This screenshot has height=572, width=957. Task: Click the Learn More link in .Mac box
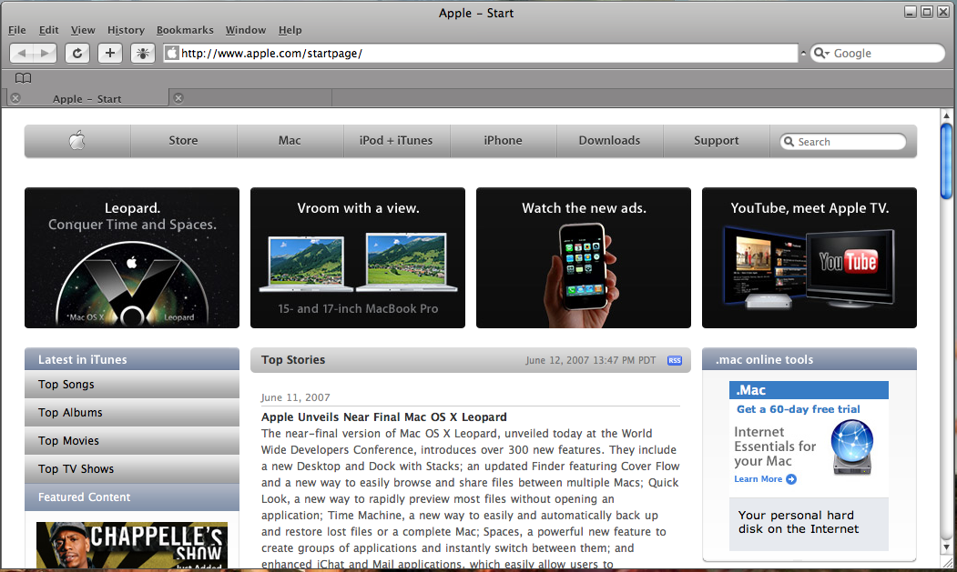(x=758, y=479)
